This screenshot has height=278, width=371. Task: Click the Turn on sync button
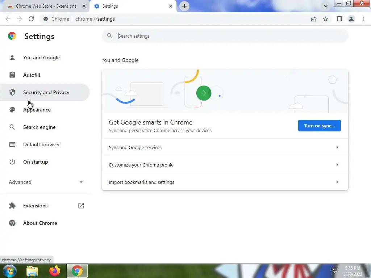pyautogui.click(x=320, y=126)
